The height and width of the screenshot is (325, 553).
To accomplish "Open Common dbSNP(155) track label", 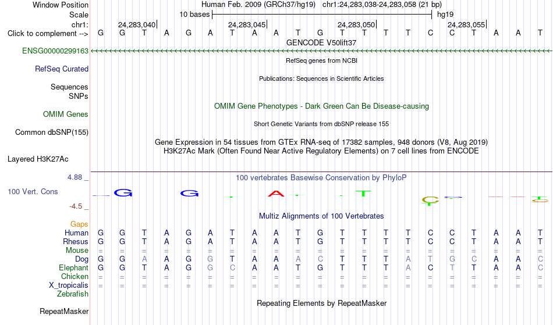I will [x=52, y=133].
